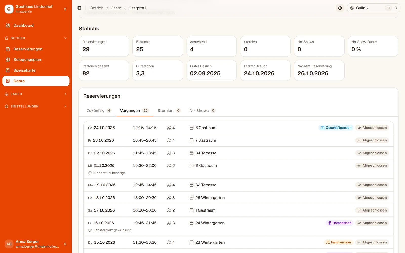Screen dimensions: 405x253
Task: Expand the EINSTELLUNGEN section
Action: pos(36,106)
